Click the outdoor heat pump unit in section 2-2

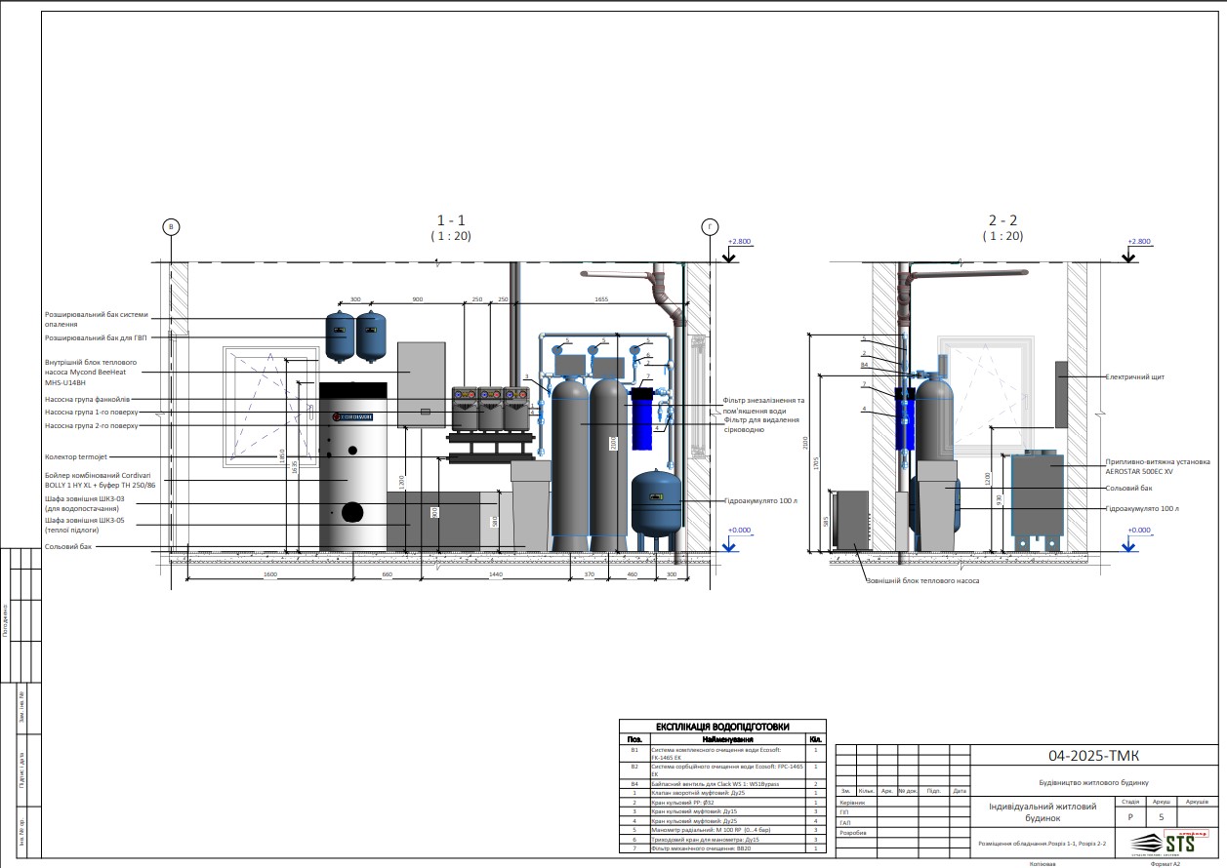point(848,520)
